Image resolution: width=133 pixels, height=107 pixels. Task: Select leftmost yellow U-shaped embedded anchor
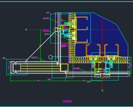[87, 50]
